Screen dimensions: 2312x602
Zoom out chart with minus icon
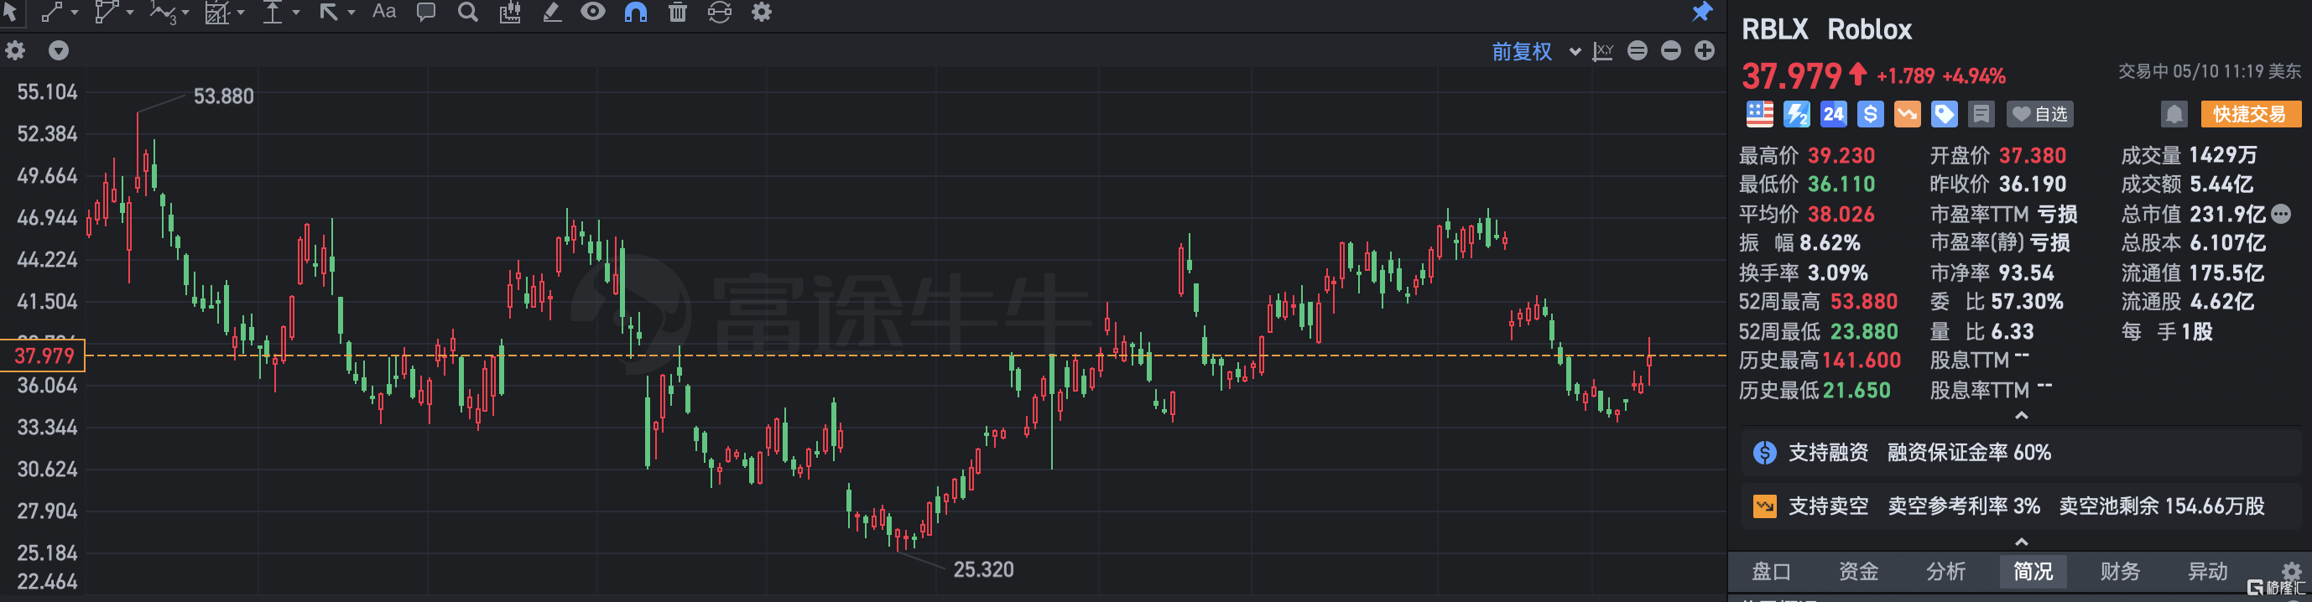coord(1670,50)
